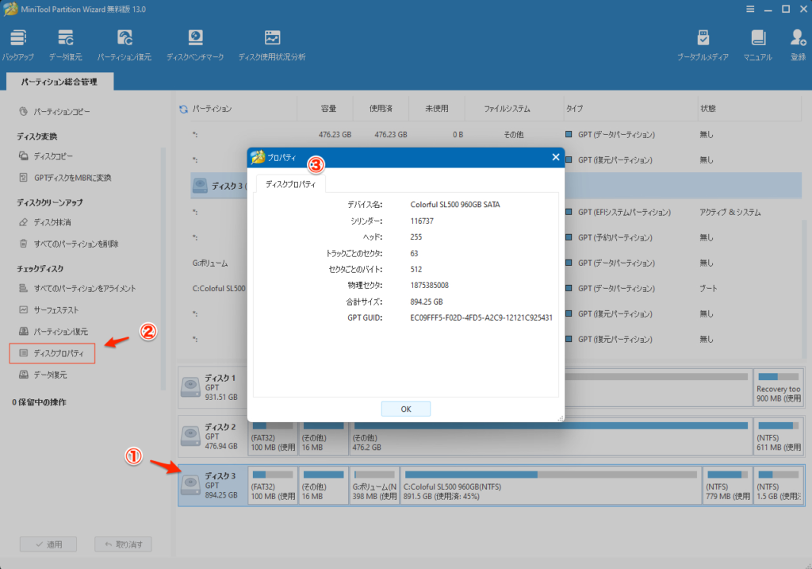
Task: Open ディスクベンチマーク (Disk Benchmark) tool
Action: coord(195,45)
